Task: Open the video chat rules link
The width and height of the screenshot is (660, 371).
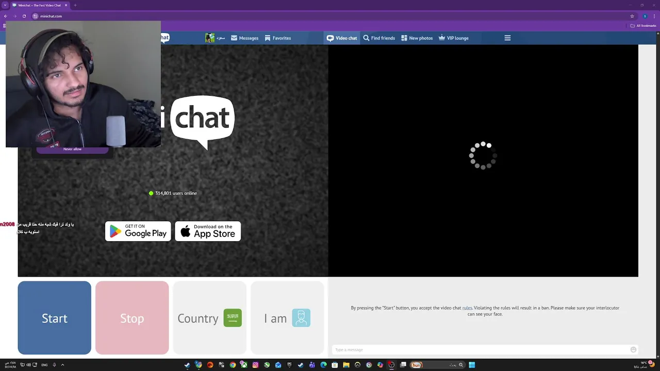Action: [467, 308]
